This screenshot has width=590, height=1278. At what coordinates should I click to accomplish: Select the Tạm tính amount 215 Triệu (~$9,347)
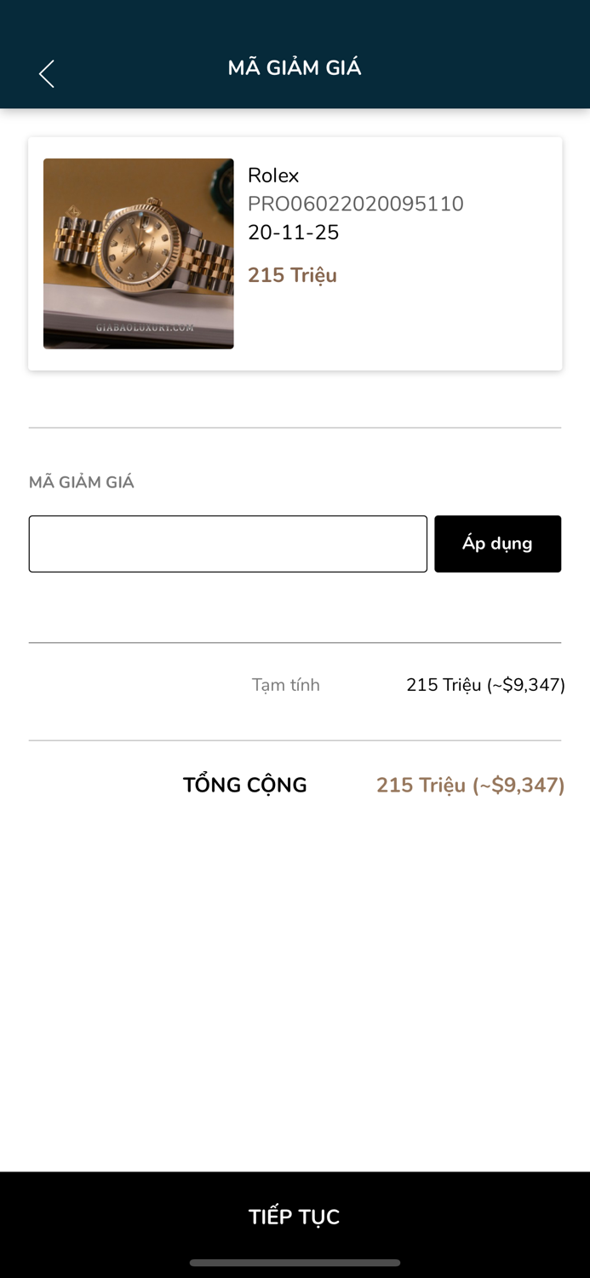[485, 684]
